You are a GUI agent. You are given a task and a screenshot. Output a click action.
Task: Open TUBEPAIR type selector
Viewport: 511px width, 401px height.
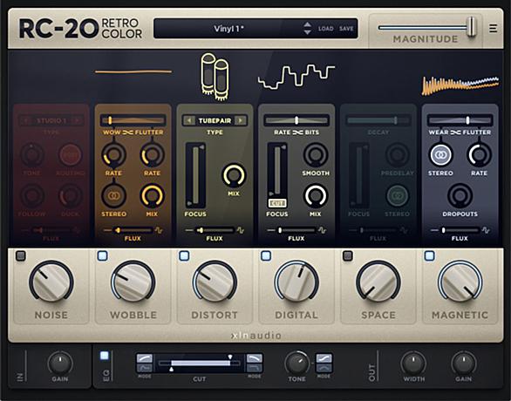[x=215, y=120]
